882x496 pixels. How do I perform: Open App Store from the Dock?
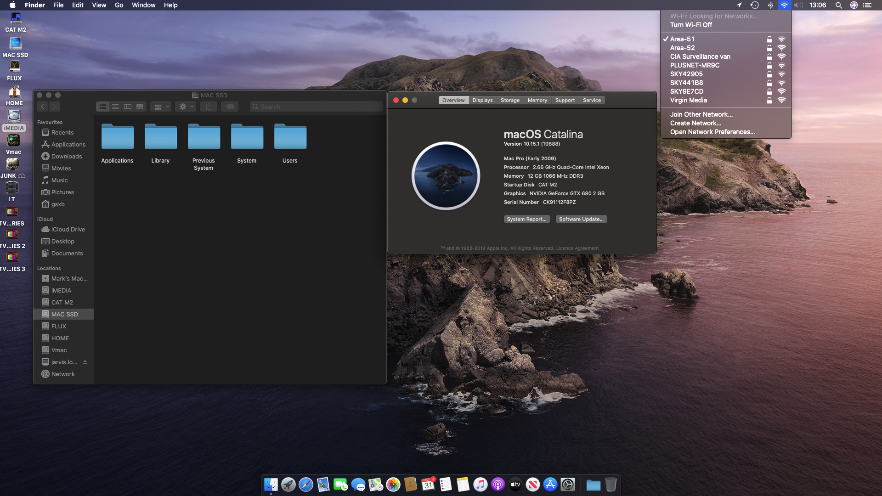tap(550, 485)
